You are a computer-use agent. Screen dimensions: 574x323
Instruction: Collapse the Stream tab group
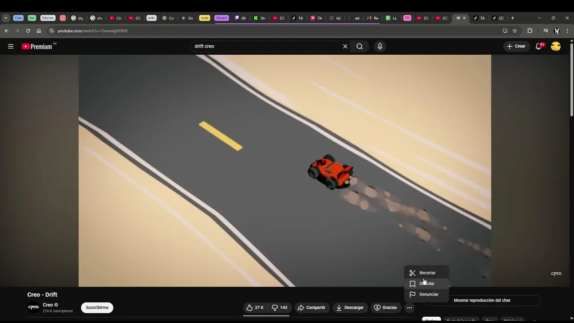[x=222, y=18]
